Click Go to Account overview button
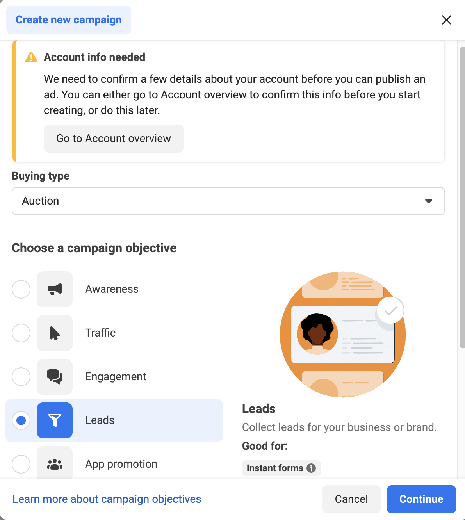Viewport: 465px width, 520px height. (x=114, y=139)
